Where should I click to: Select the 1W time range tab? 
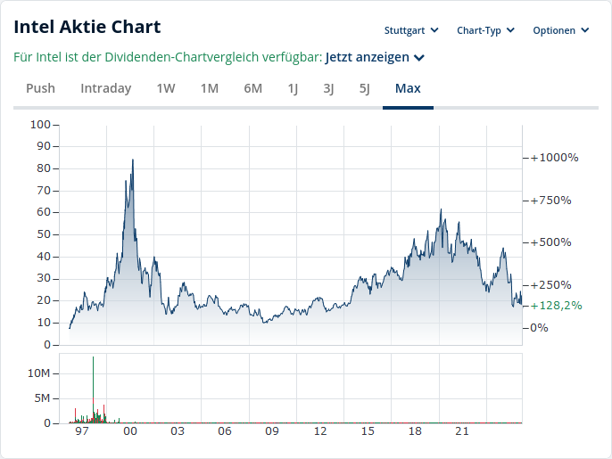point(166,88)
